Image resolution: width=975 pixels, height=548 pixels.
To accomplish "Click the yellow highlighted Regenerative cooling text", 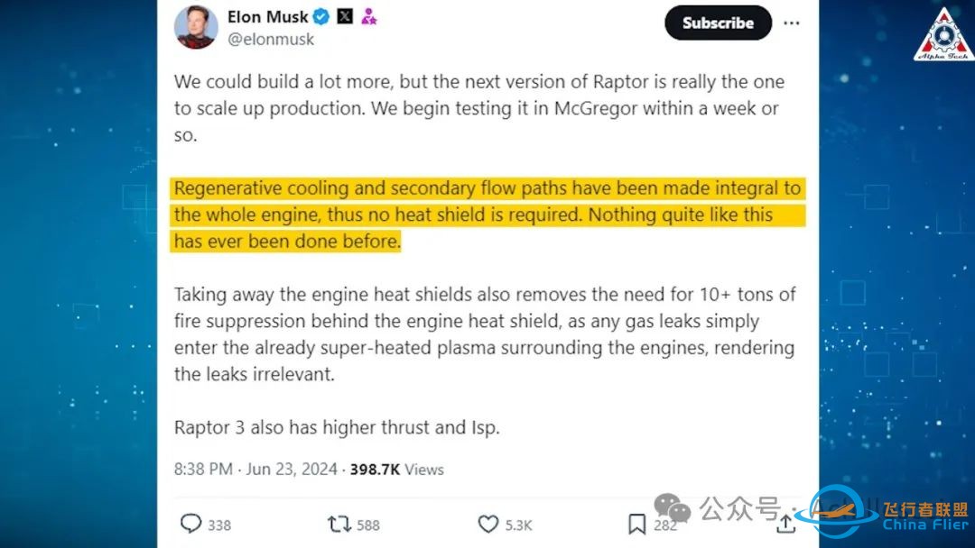I will pos(487,215).
